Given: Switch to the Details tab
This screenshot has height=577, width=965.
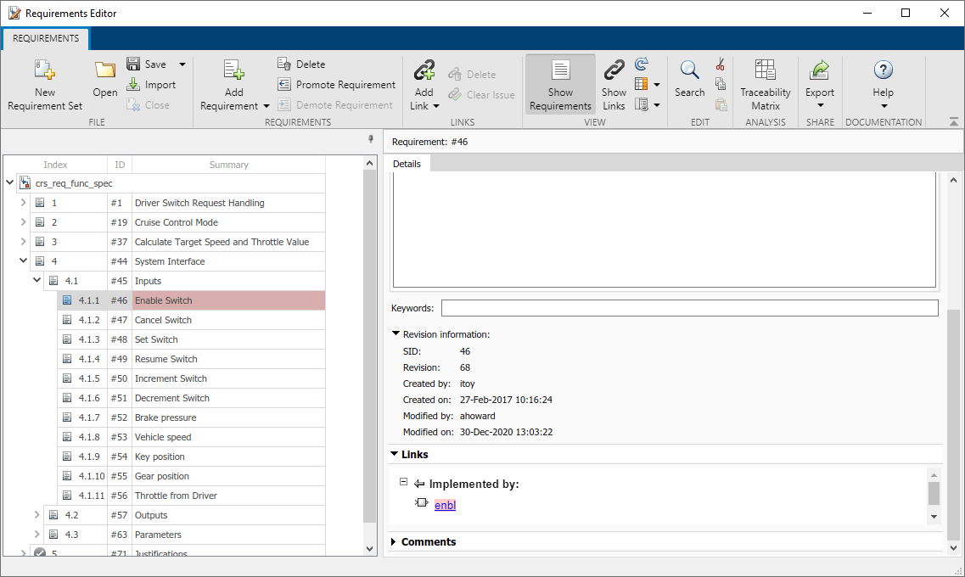Looking at the screenshot, I should point(407,164).
